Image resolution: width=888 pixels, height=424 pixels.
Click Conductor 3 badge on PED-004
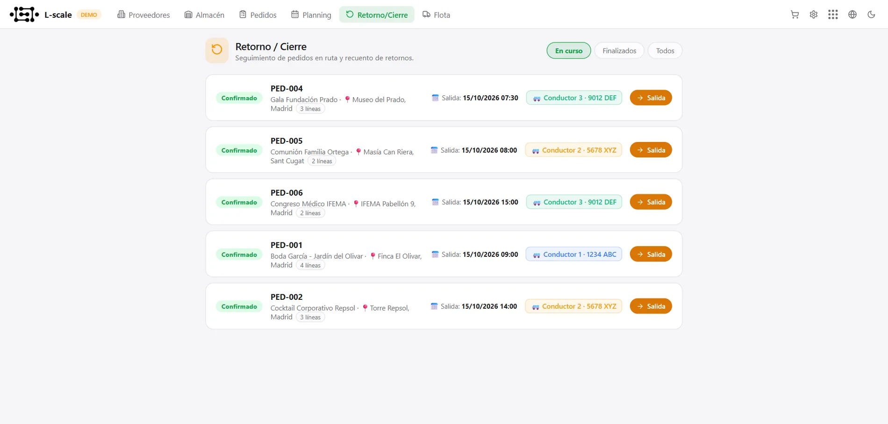pos(574,98)
